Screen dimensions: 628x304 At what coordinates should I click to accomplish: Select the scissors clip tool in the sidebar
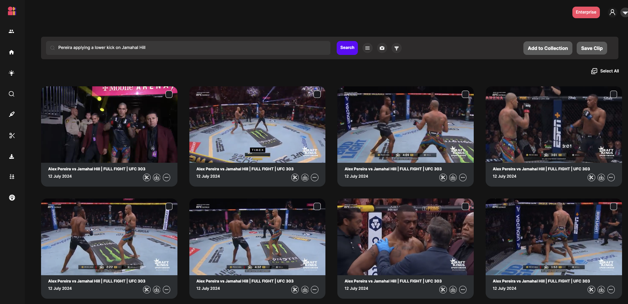[x=12, y=135]
